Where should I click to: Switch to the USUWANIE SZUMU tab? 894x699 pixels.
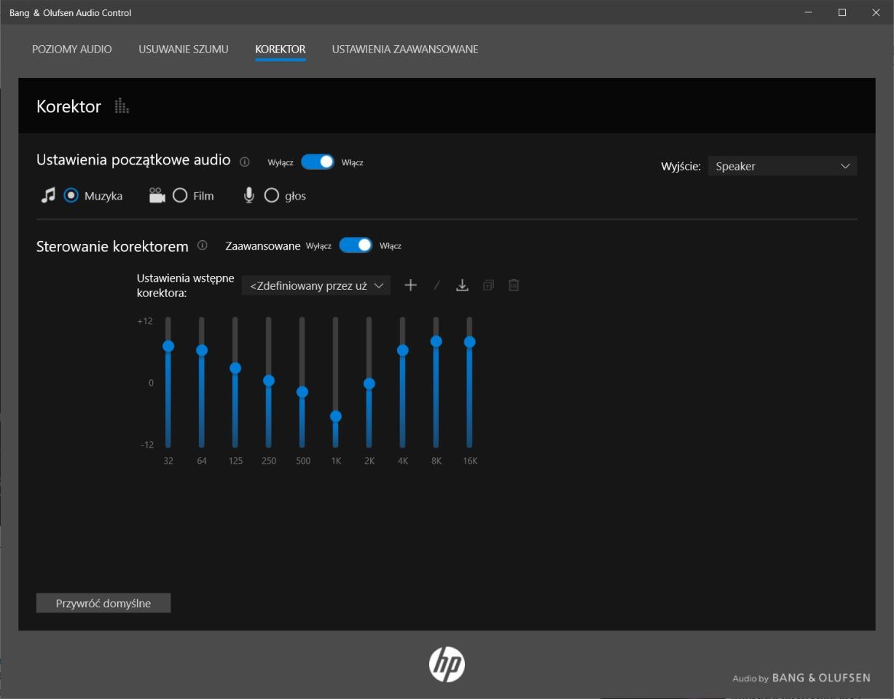[x=184, y=50]
